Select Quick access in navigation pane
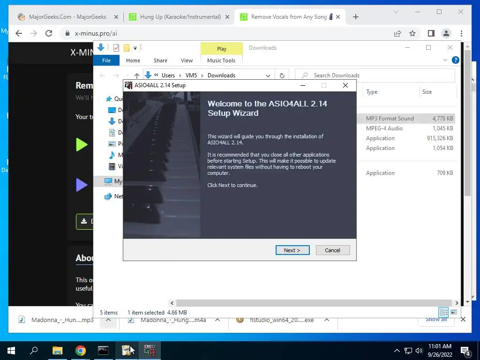Screen dimensions: 480x360 coord(114,98)
